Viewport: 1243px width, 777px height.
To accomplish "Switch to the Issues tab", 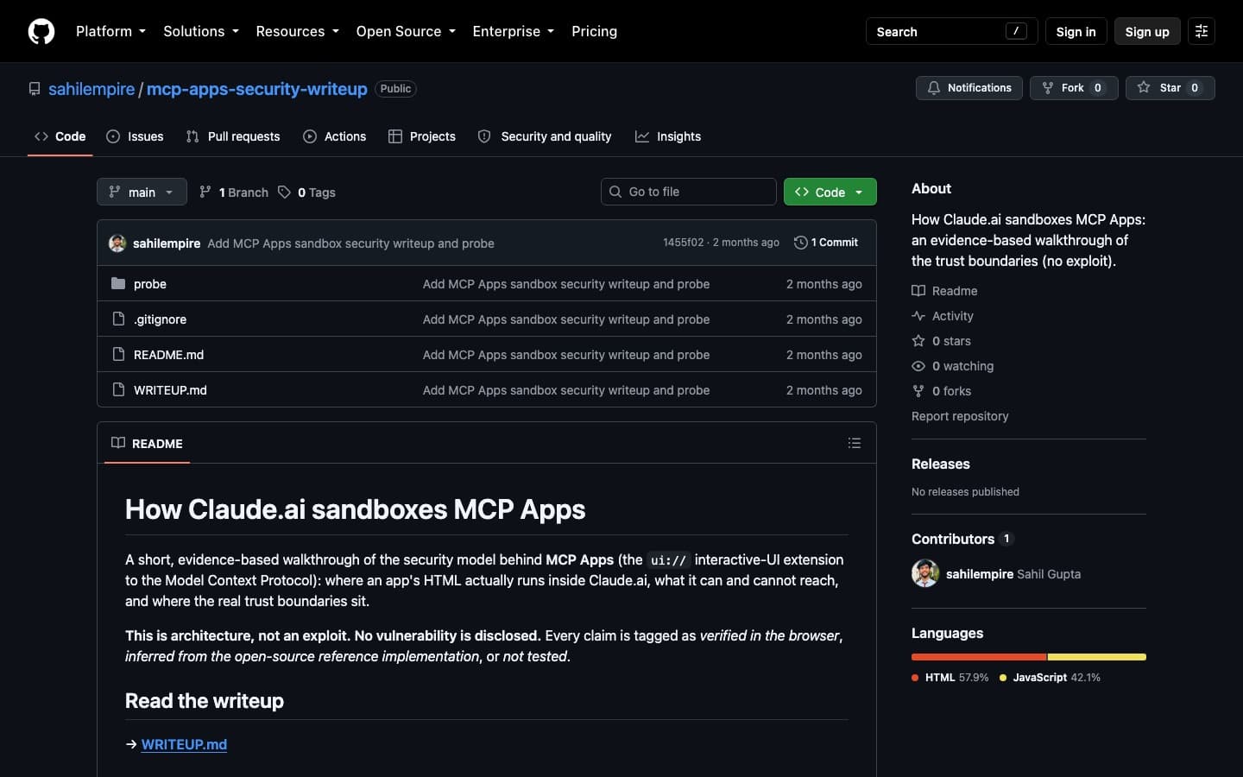I will coord(135,136).
